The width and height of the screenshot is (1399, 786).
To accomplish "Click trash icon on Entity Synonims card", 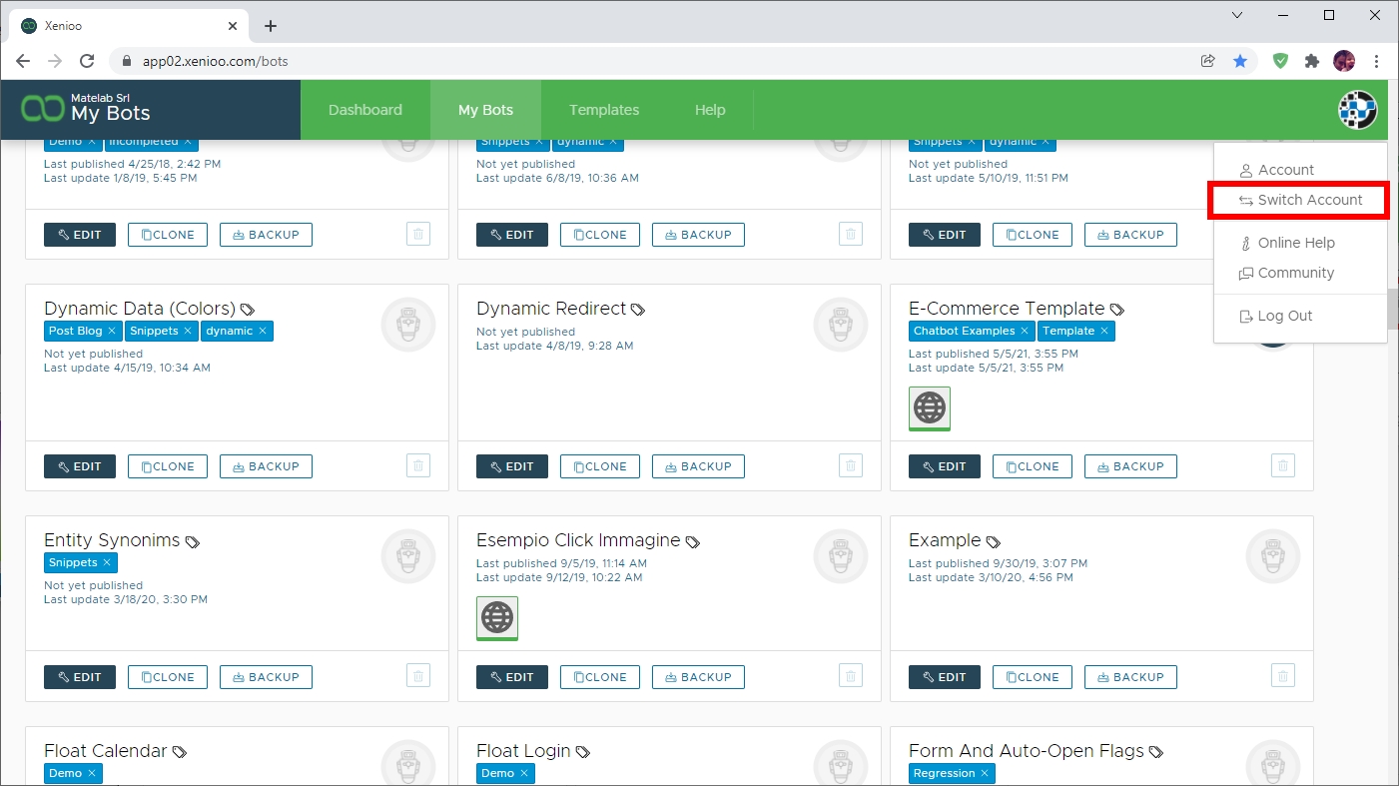I will pos(418,676).
